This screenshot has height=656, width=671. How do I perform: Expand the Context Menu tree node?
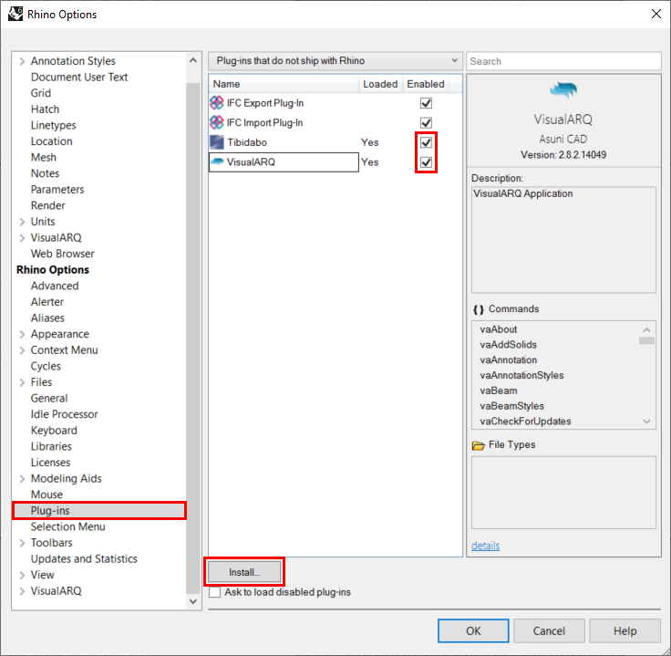22,350
